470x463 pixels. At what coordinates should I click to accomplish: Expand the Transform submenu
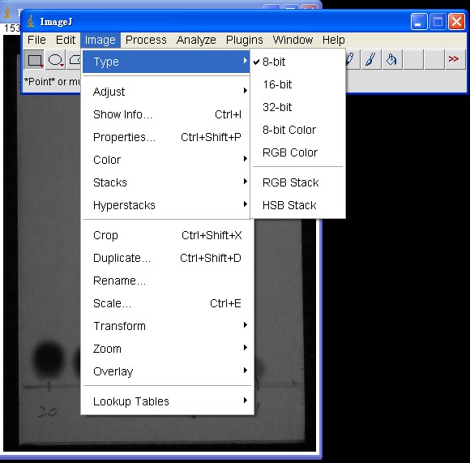tap(167, 326)
